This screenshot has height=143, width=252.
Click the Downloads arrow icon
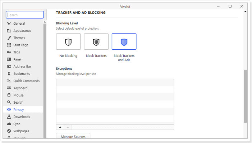point(9,117)
